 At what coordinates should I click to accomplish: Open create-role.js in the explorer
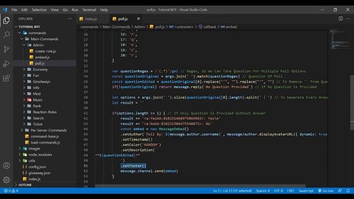click(45, 51)
